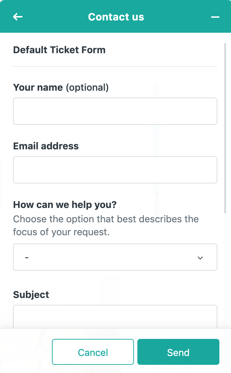Viewport: 231px width, 373px height.
Task: Click the (optional) text beside Your name
Action: pos(87,88)
